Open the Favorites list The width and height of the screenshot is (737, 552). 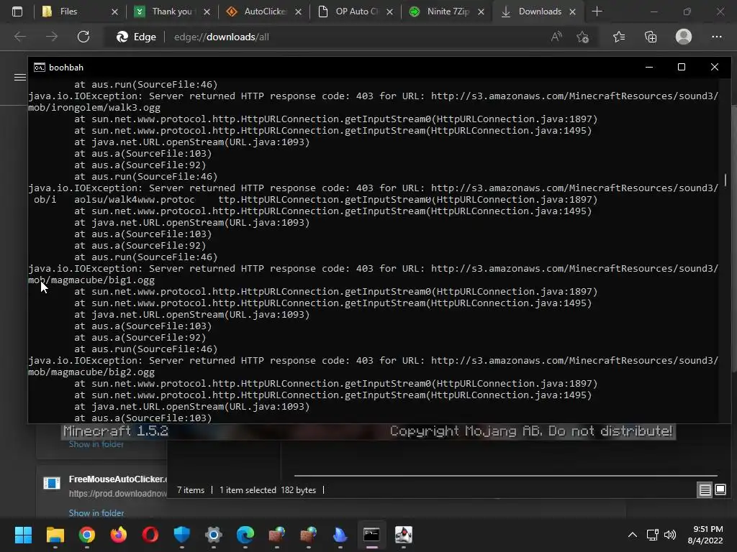point(619,37)
